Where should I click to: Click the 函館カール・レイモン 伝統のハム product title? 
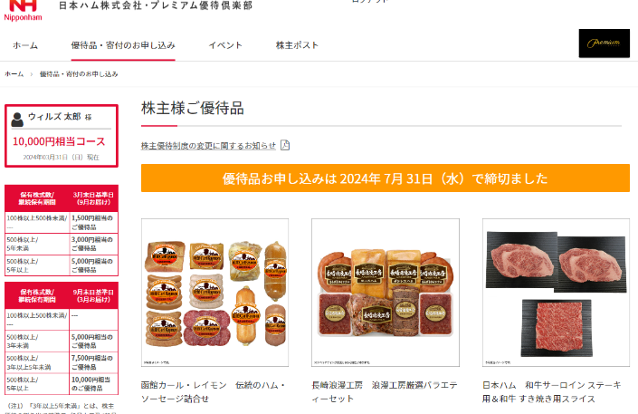coord(214,391)
